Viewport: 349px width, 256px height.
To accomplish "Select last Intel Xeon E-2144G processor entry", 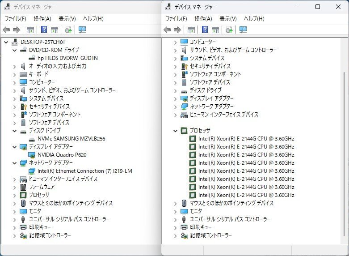I will [246, 195].
